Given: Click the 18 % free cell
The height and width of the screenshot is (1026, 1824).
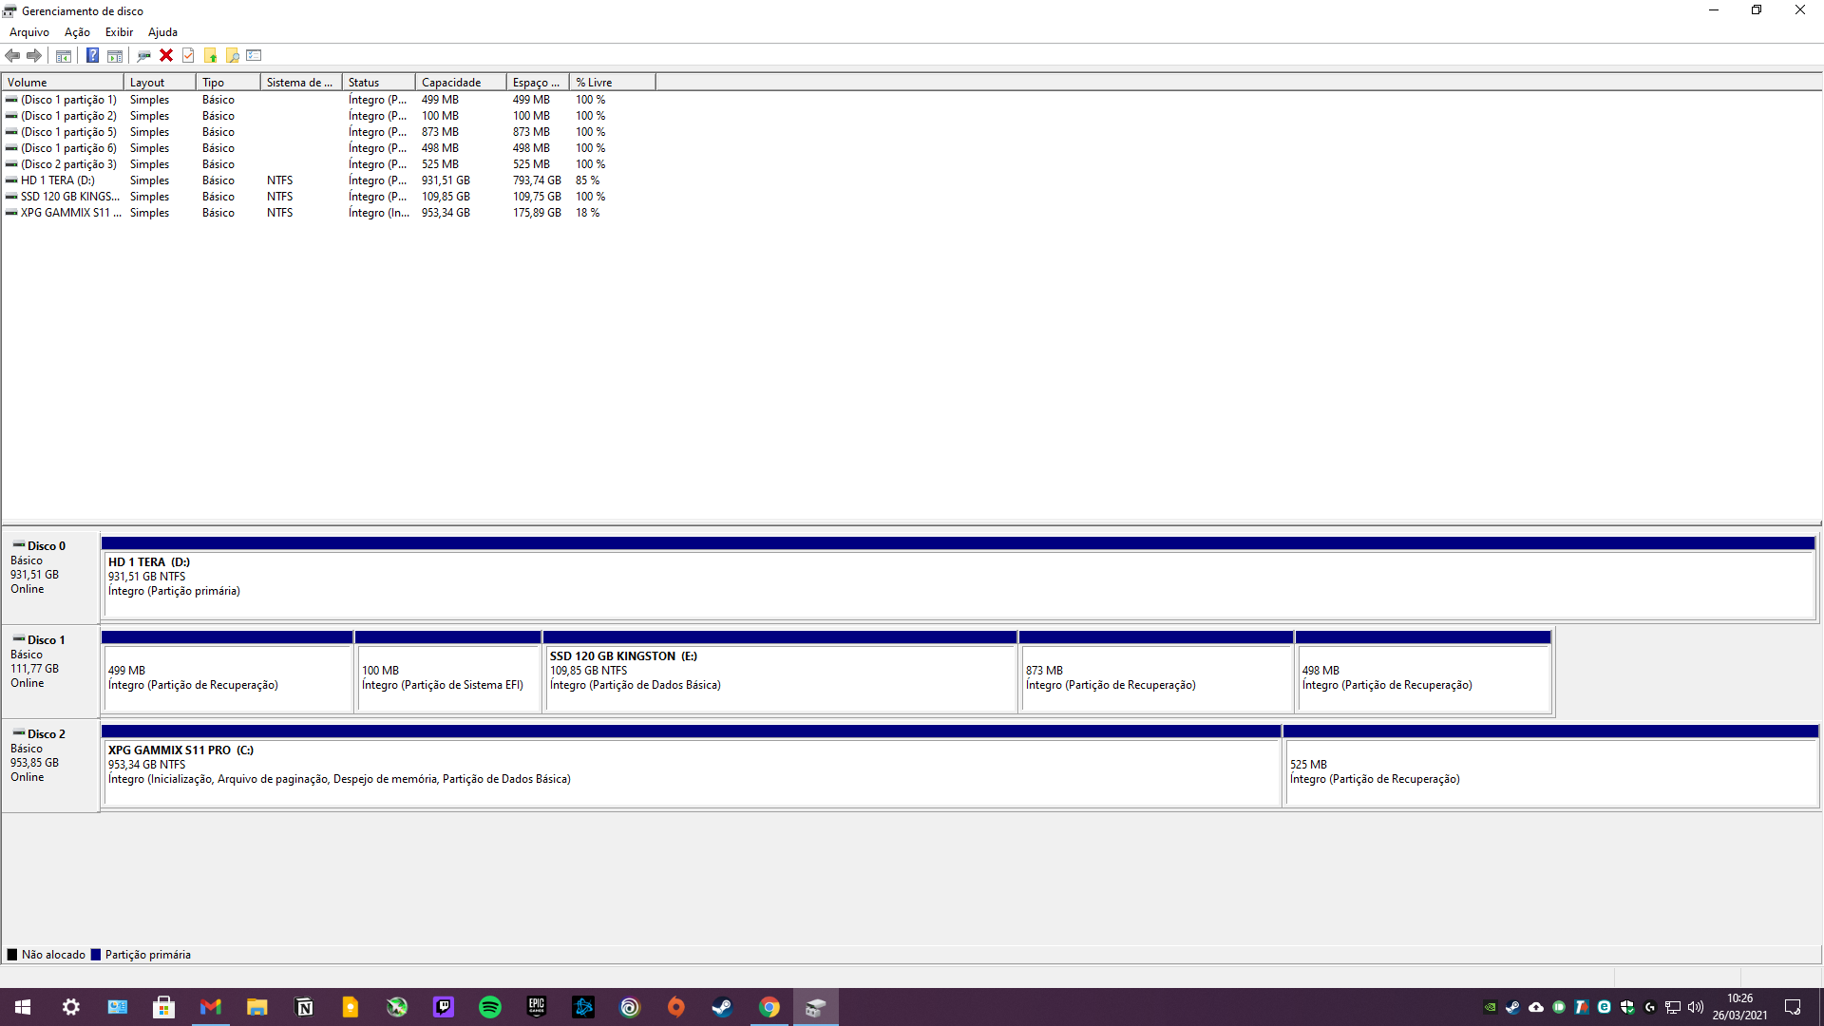Looking at the screenshot, I should click(587, 213).
